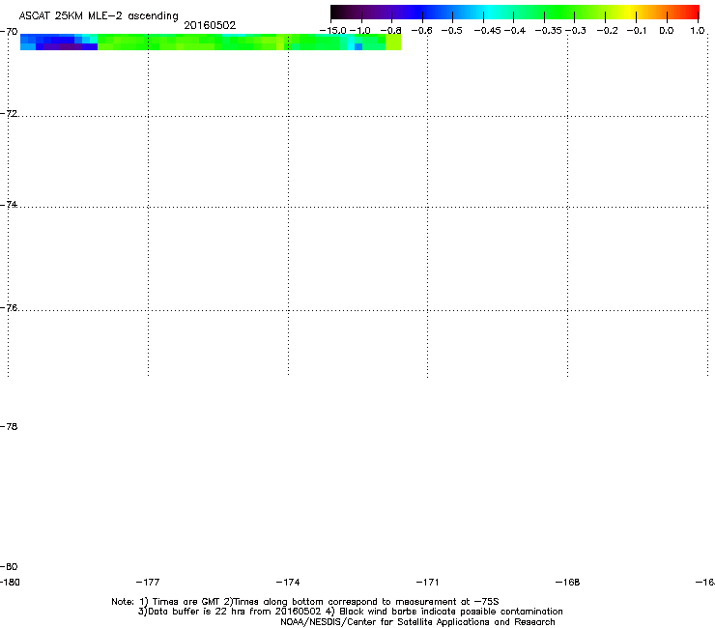This screenshot has height=628, width=715.
Task: Click the -80 latitude label
Action: (x=9, y=566)
